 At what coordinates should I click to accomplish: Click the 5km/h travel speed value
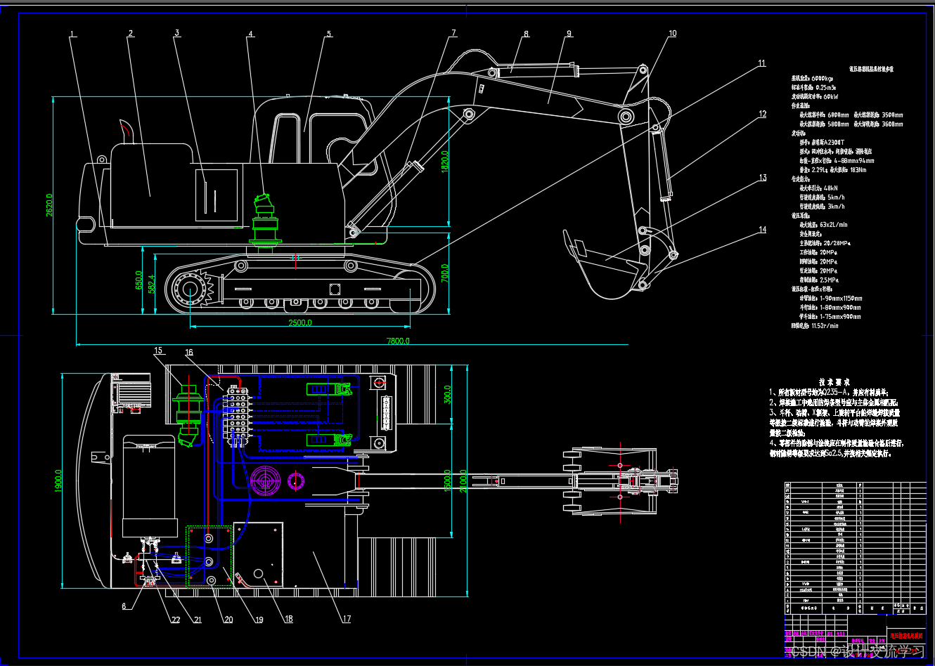pos(836,197)
